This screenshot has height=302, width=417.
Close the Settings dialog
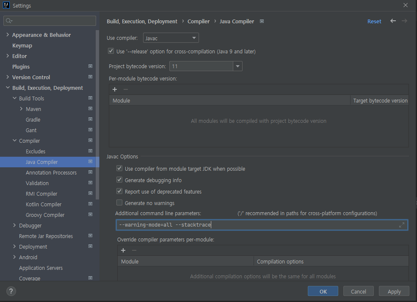tap(405, 6)
